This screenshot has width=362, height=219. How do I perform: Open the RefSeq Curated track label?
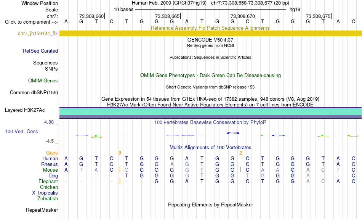tap(40, 51)
